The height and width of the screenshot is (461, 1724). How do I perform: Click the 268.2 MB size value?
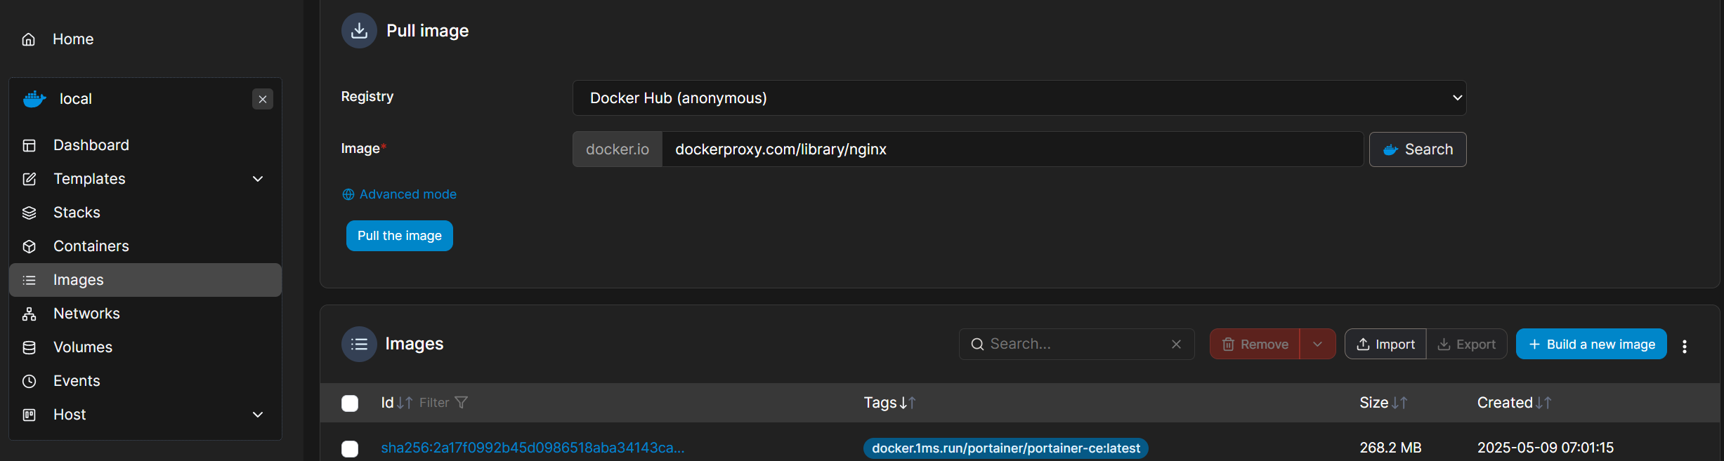click(x=1390, y=448)
